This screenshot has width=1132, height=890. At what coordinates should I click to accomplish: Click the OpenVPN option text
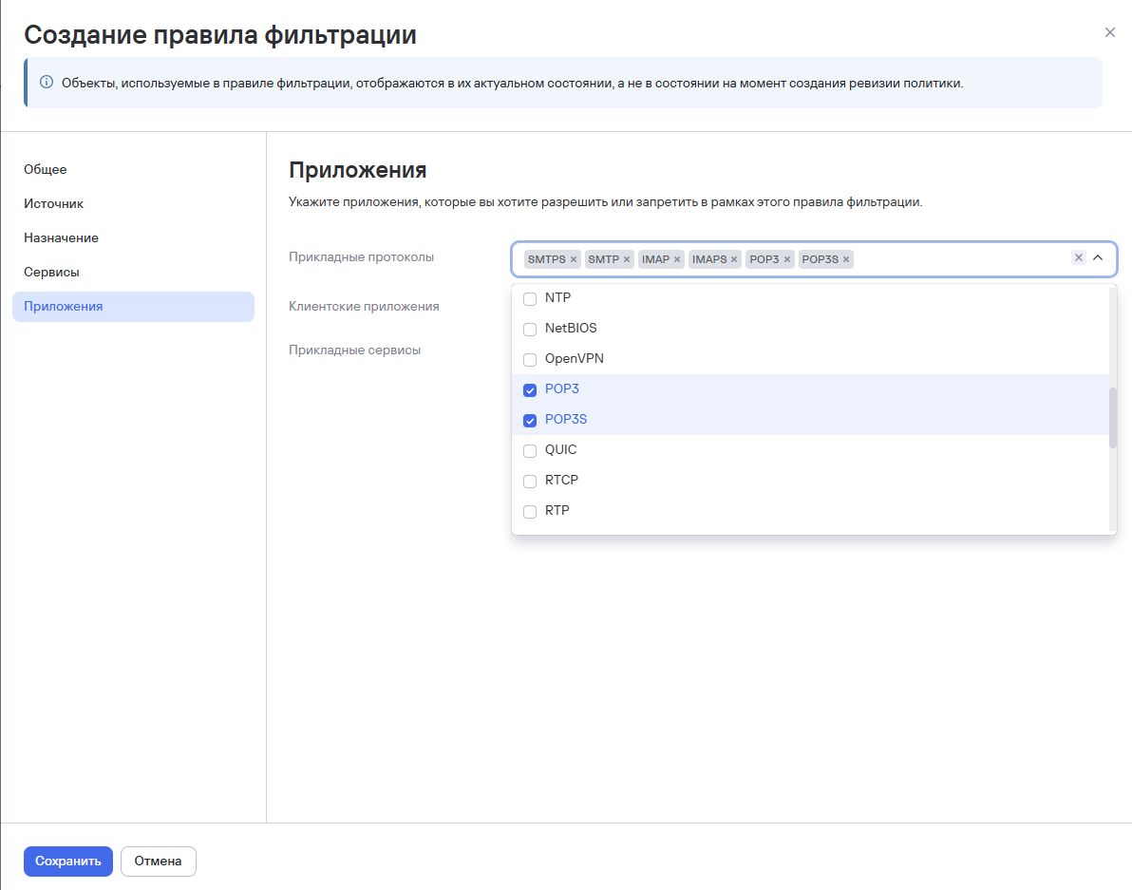click(574, 359)
